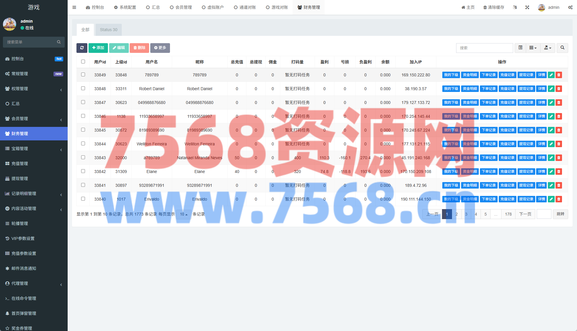
Task: Click the page jump number input field
Action: pos(544,214)
